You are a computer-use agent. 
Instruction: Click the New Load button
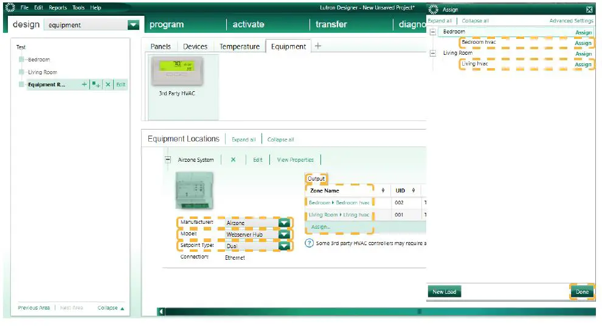445,292
